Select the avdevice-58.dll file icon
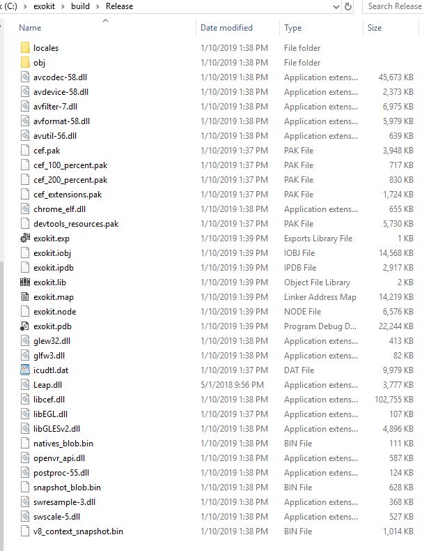Image resolution: width=424 pixels, height=551 pixels. pos(25,91)
